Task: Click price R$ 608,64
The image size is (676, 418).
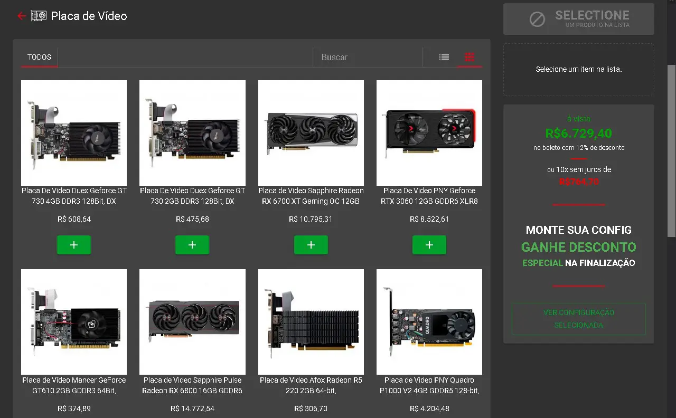Action: pyautogui.click(x=74, y=219)
